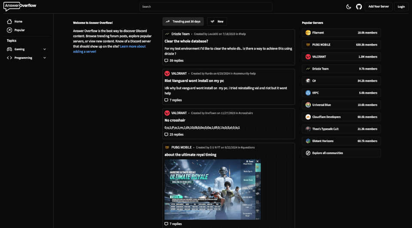Click the Popular Servers heading
The image size is (412, 228).
click(312, 23)
